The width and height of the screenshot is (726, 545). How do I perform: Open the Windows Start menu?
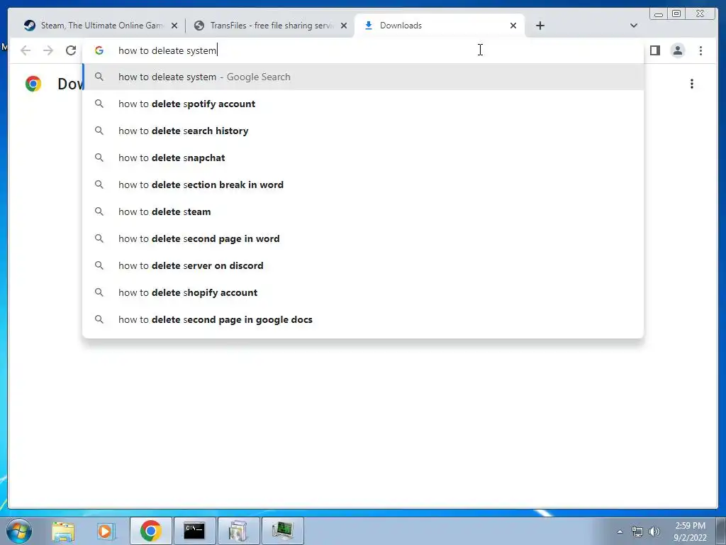pyautogui.click(x=18, y=531)
